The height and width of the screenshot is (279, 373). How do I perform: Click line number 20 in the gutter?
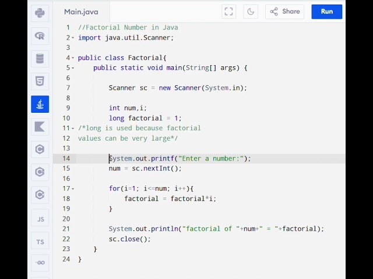[x=66, y=219]
